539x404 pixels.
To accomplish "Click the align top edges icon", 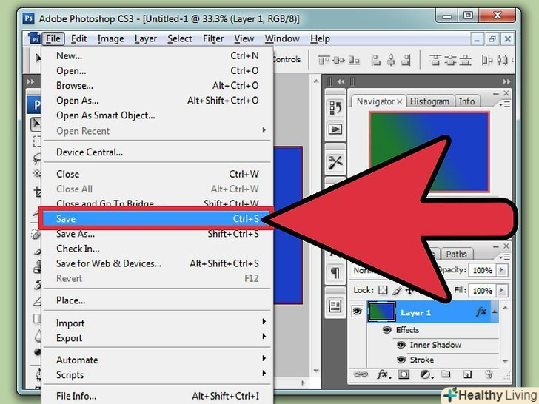I will 324,61.
